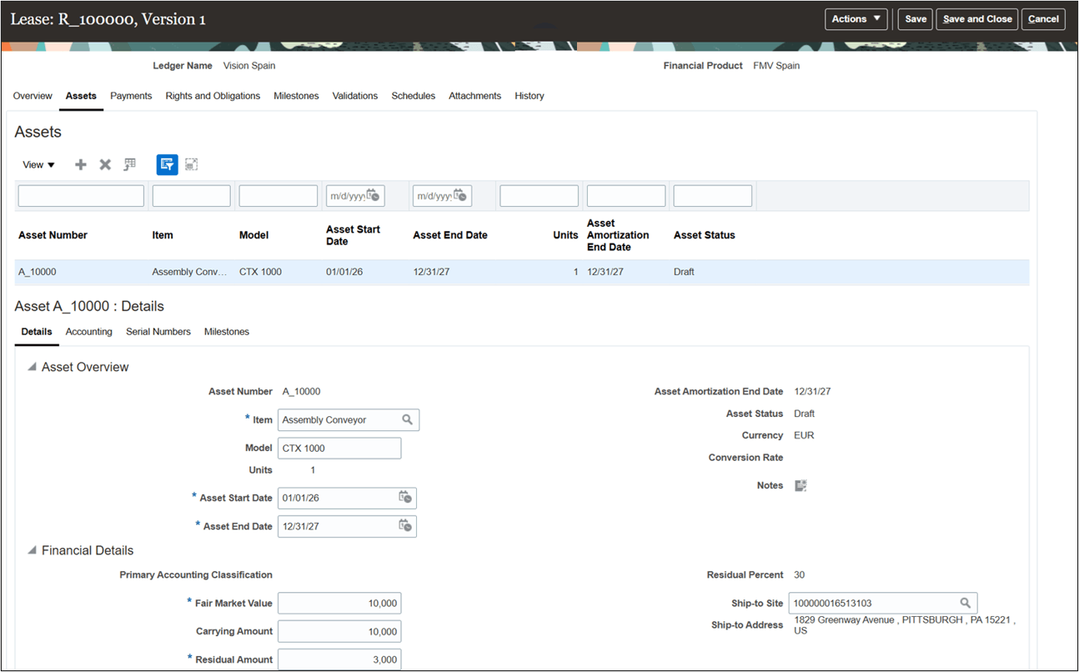Open the Notes icon in Asset Overview
This screenshot has height=672, width=1079.
pyautogui.click(x=800, y=484)
